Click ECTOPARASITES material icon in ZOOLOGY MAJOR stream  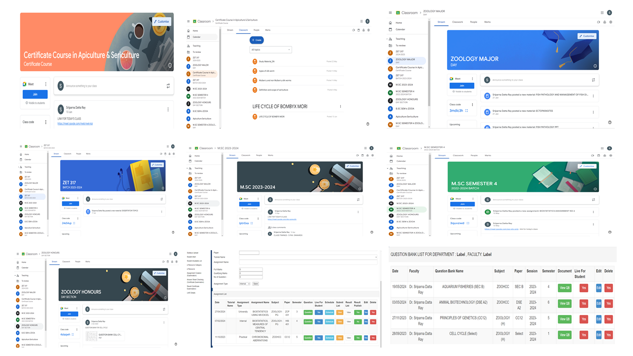click(x=487, y=112)
